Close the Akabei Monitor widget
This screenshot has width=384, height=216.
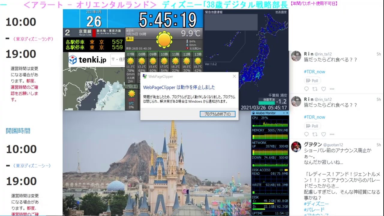click(287, 113)
